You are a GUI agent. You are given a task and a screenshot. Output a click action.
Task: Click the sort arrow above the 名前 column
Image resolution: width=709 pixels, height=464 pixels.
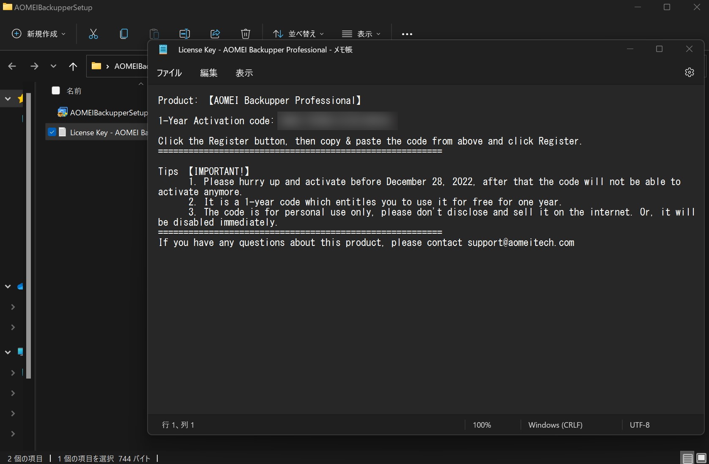[x=141, y=84]
